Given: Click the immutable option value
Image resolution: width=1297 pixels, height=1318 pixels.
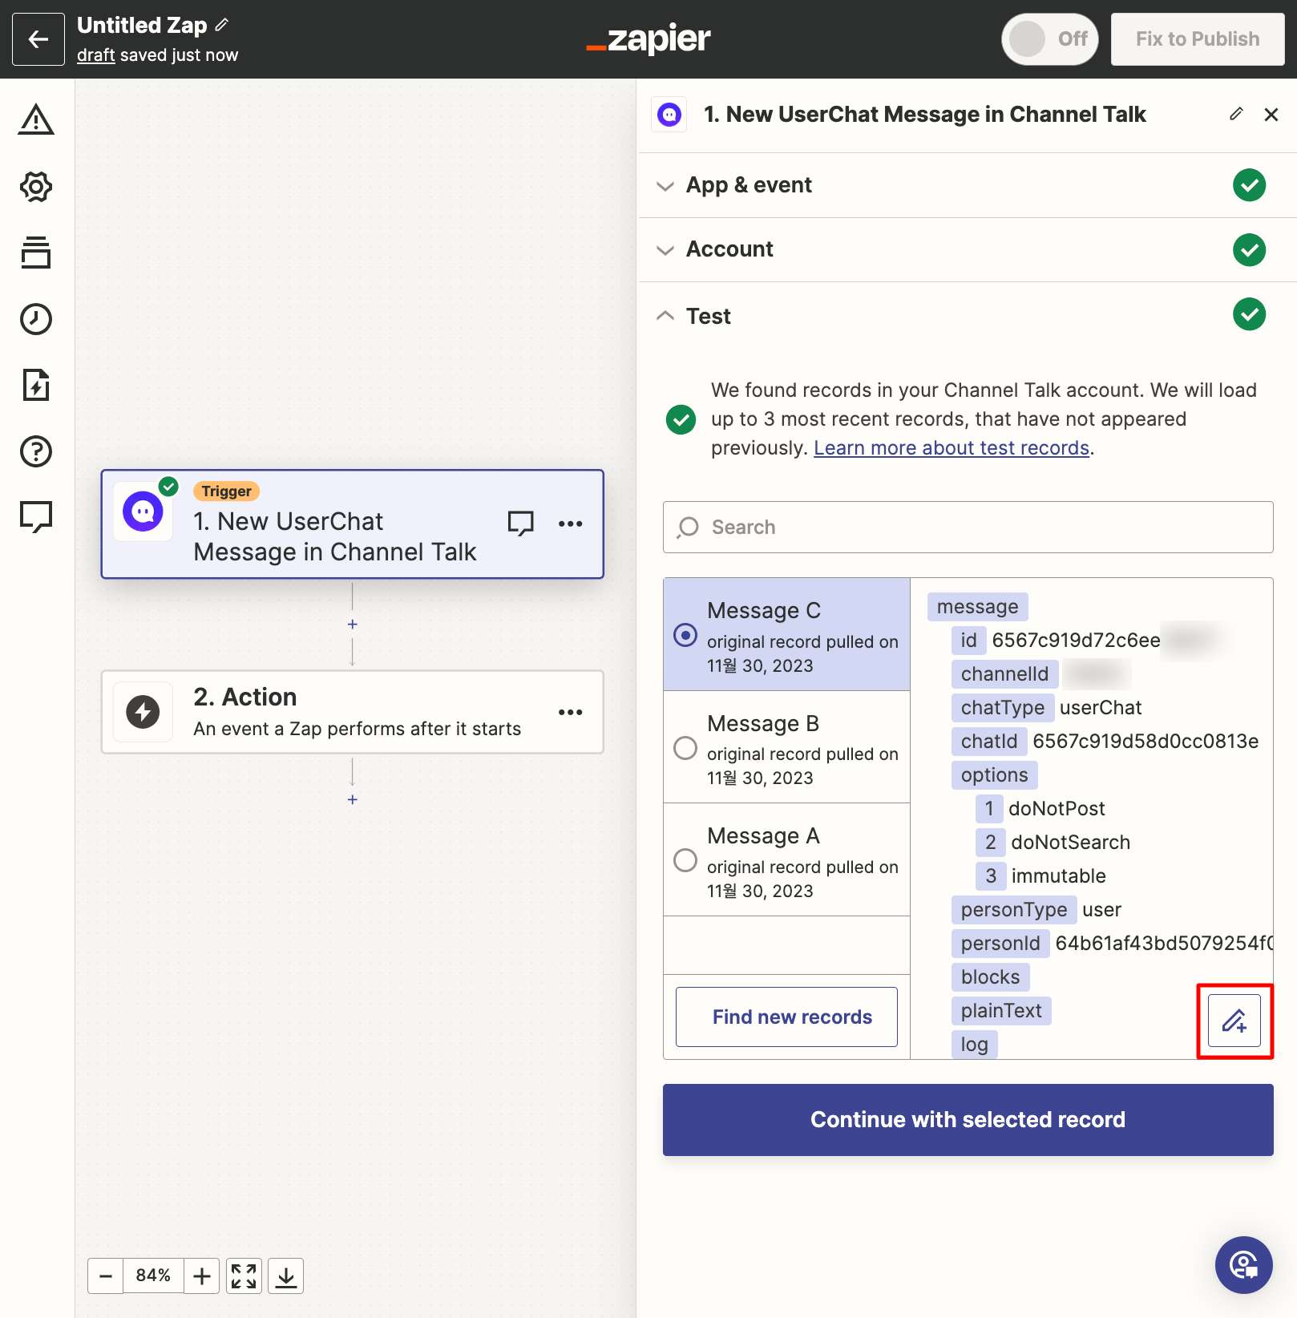Looking at the screenshot, I should 1058,876.
